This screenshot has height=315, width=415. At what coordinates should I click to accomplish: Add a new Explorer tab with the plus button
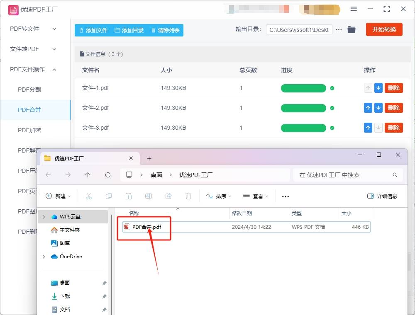[x=149, y=159]
